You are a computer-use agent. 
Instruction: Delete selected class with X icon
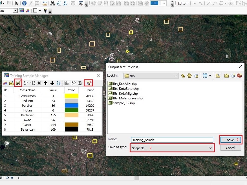[39, 83]
